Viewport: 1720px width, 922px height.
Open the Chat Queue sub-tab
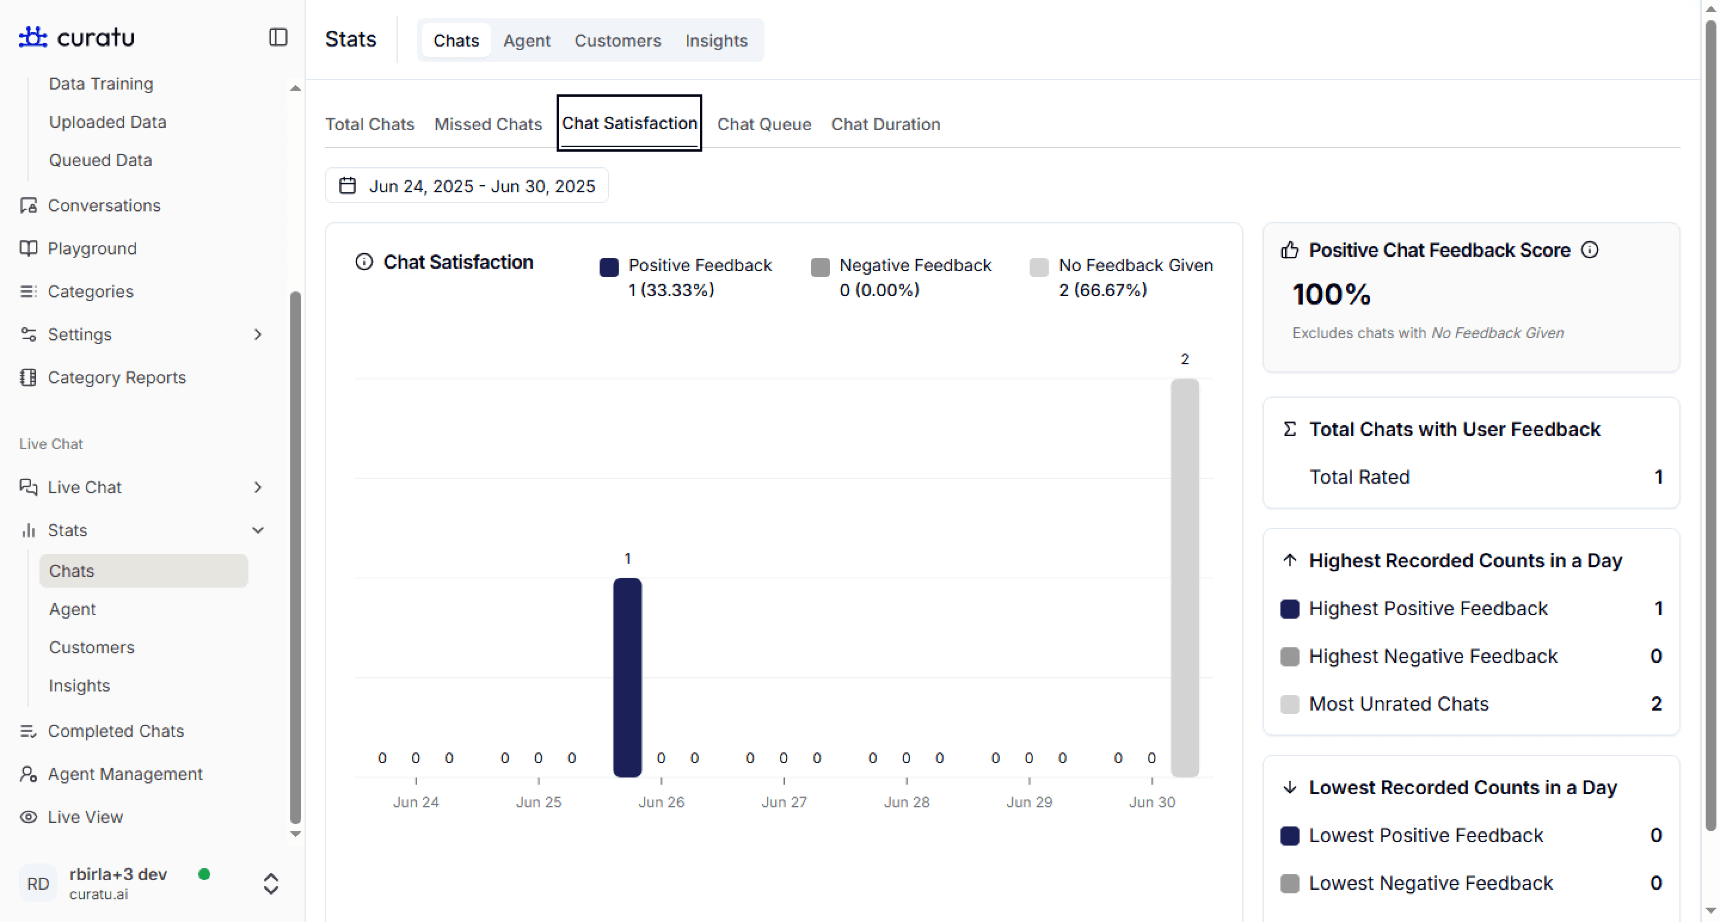[764, 124]
